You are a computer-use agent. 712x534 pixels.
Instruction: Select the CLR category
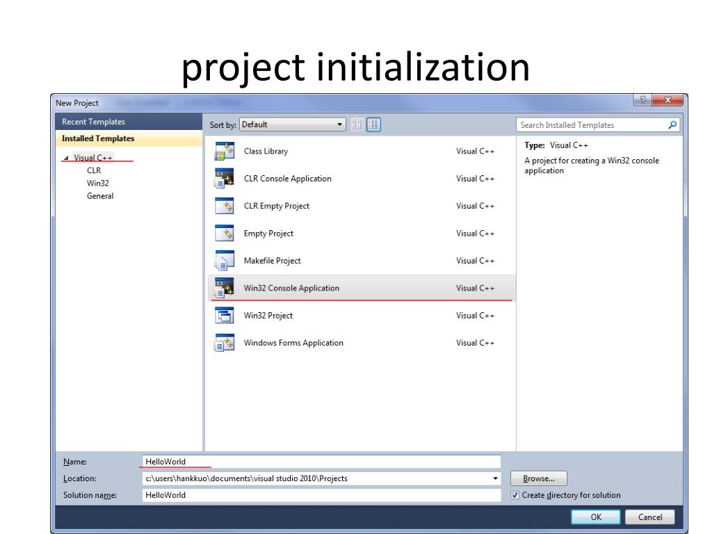pos(94,170)
